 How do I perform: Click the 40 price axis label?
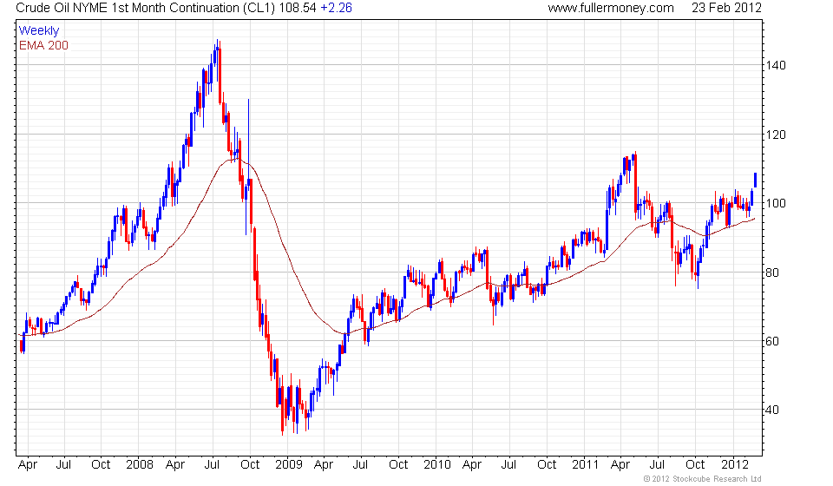coord(772,410)
